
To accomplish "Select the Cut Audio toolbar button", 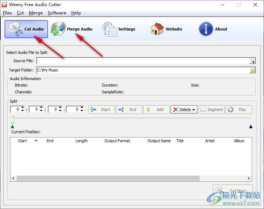I will point(26,29).
